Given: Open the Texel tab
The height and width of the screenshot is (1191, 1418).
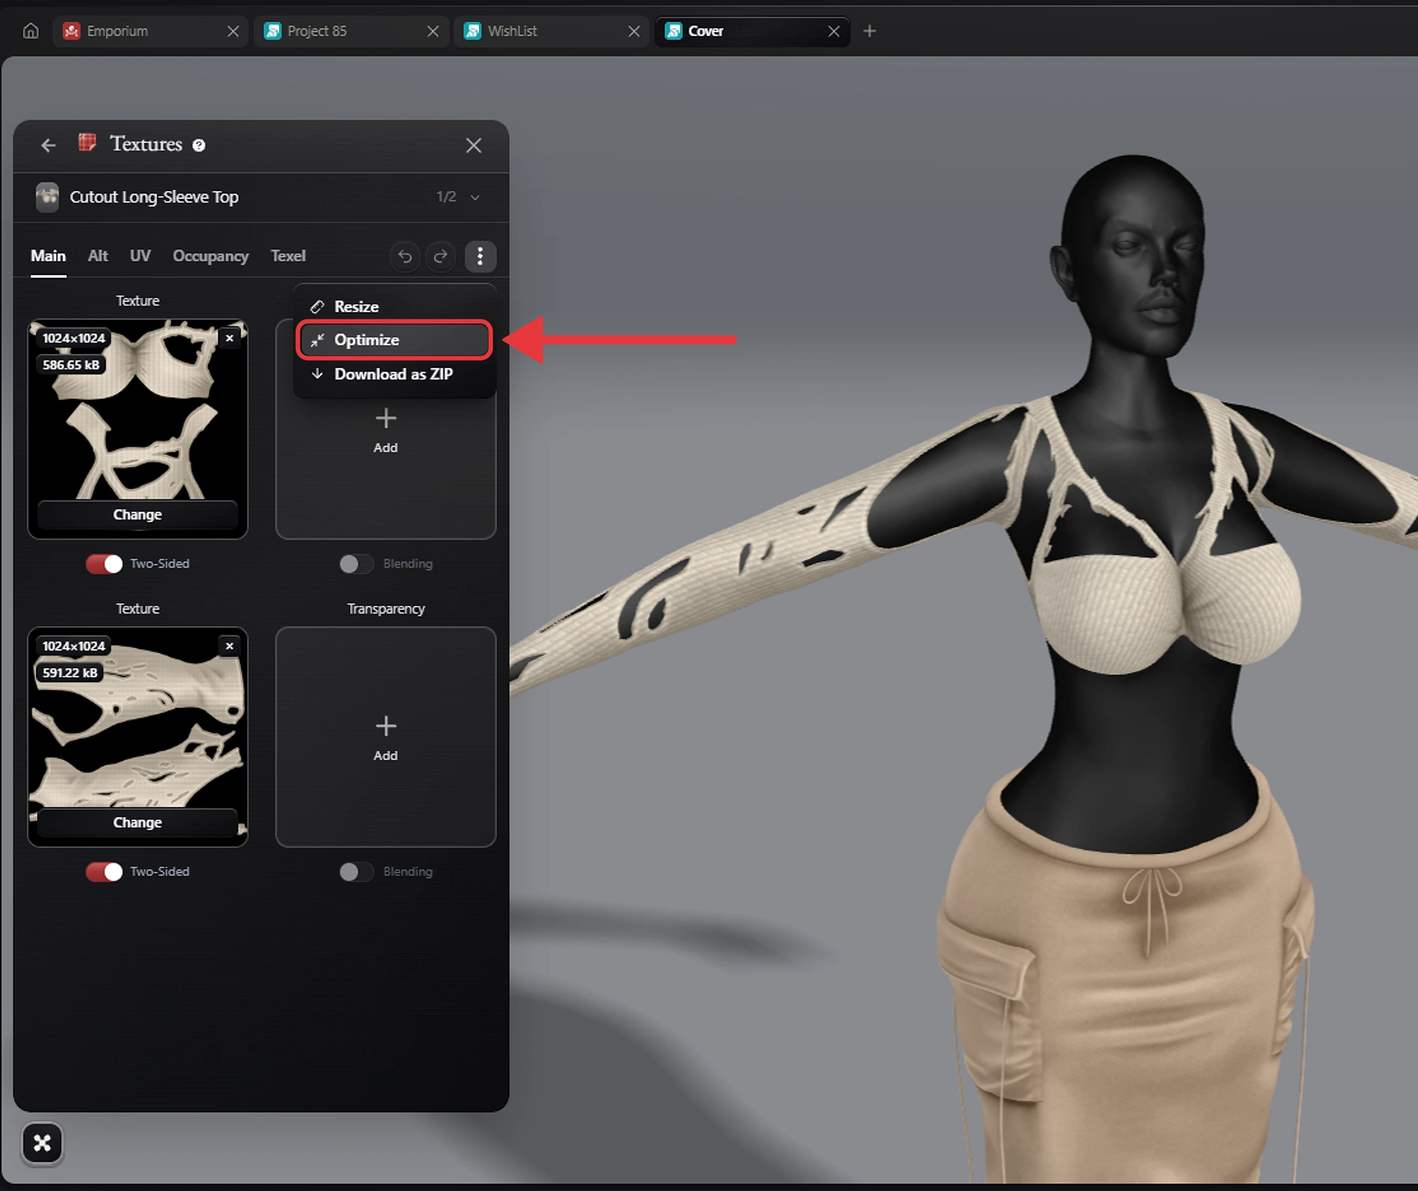Looking at the screenshot, I should (x=288, y=256).
